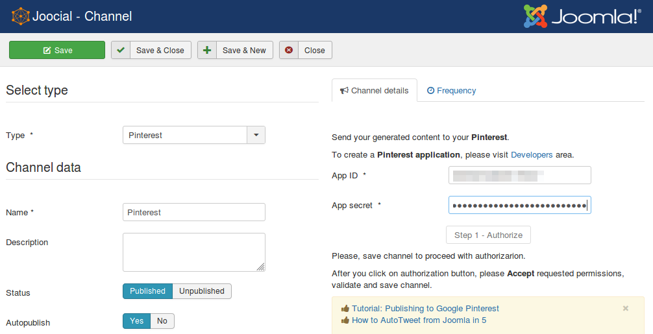This screenshot has height=334, width=653.
Task: Click the red X icon on Close
Action: 289,50
